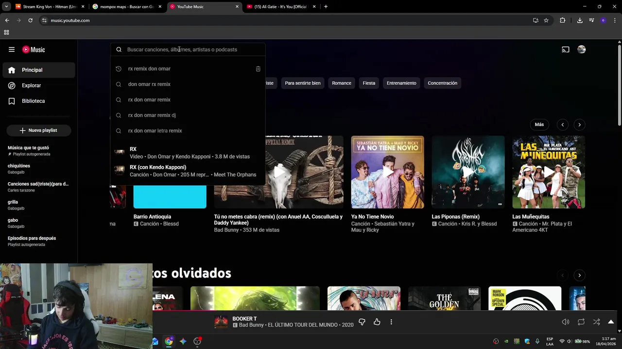The image size is (622, 349).
Task: Open Chrome from Windows taskbar
Action: (x=169, y=341)
